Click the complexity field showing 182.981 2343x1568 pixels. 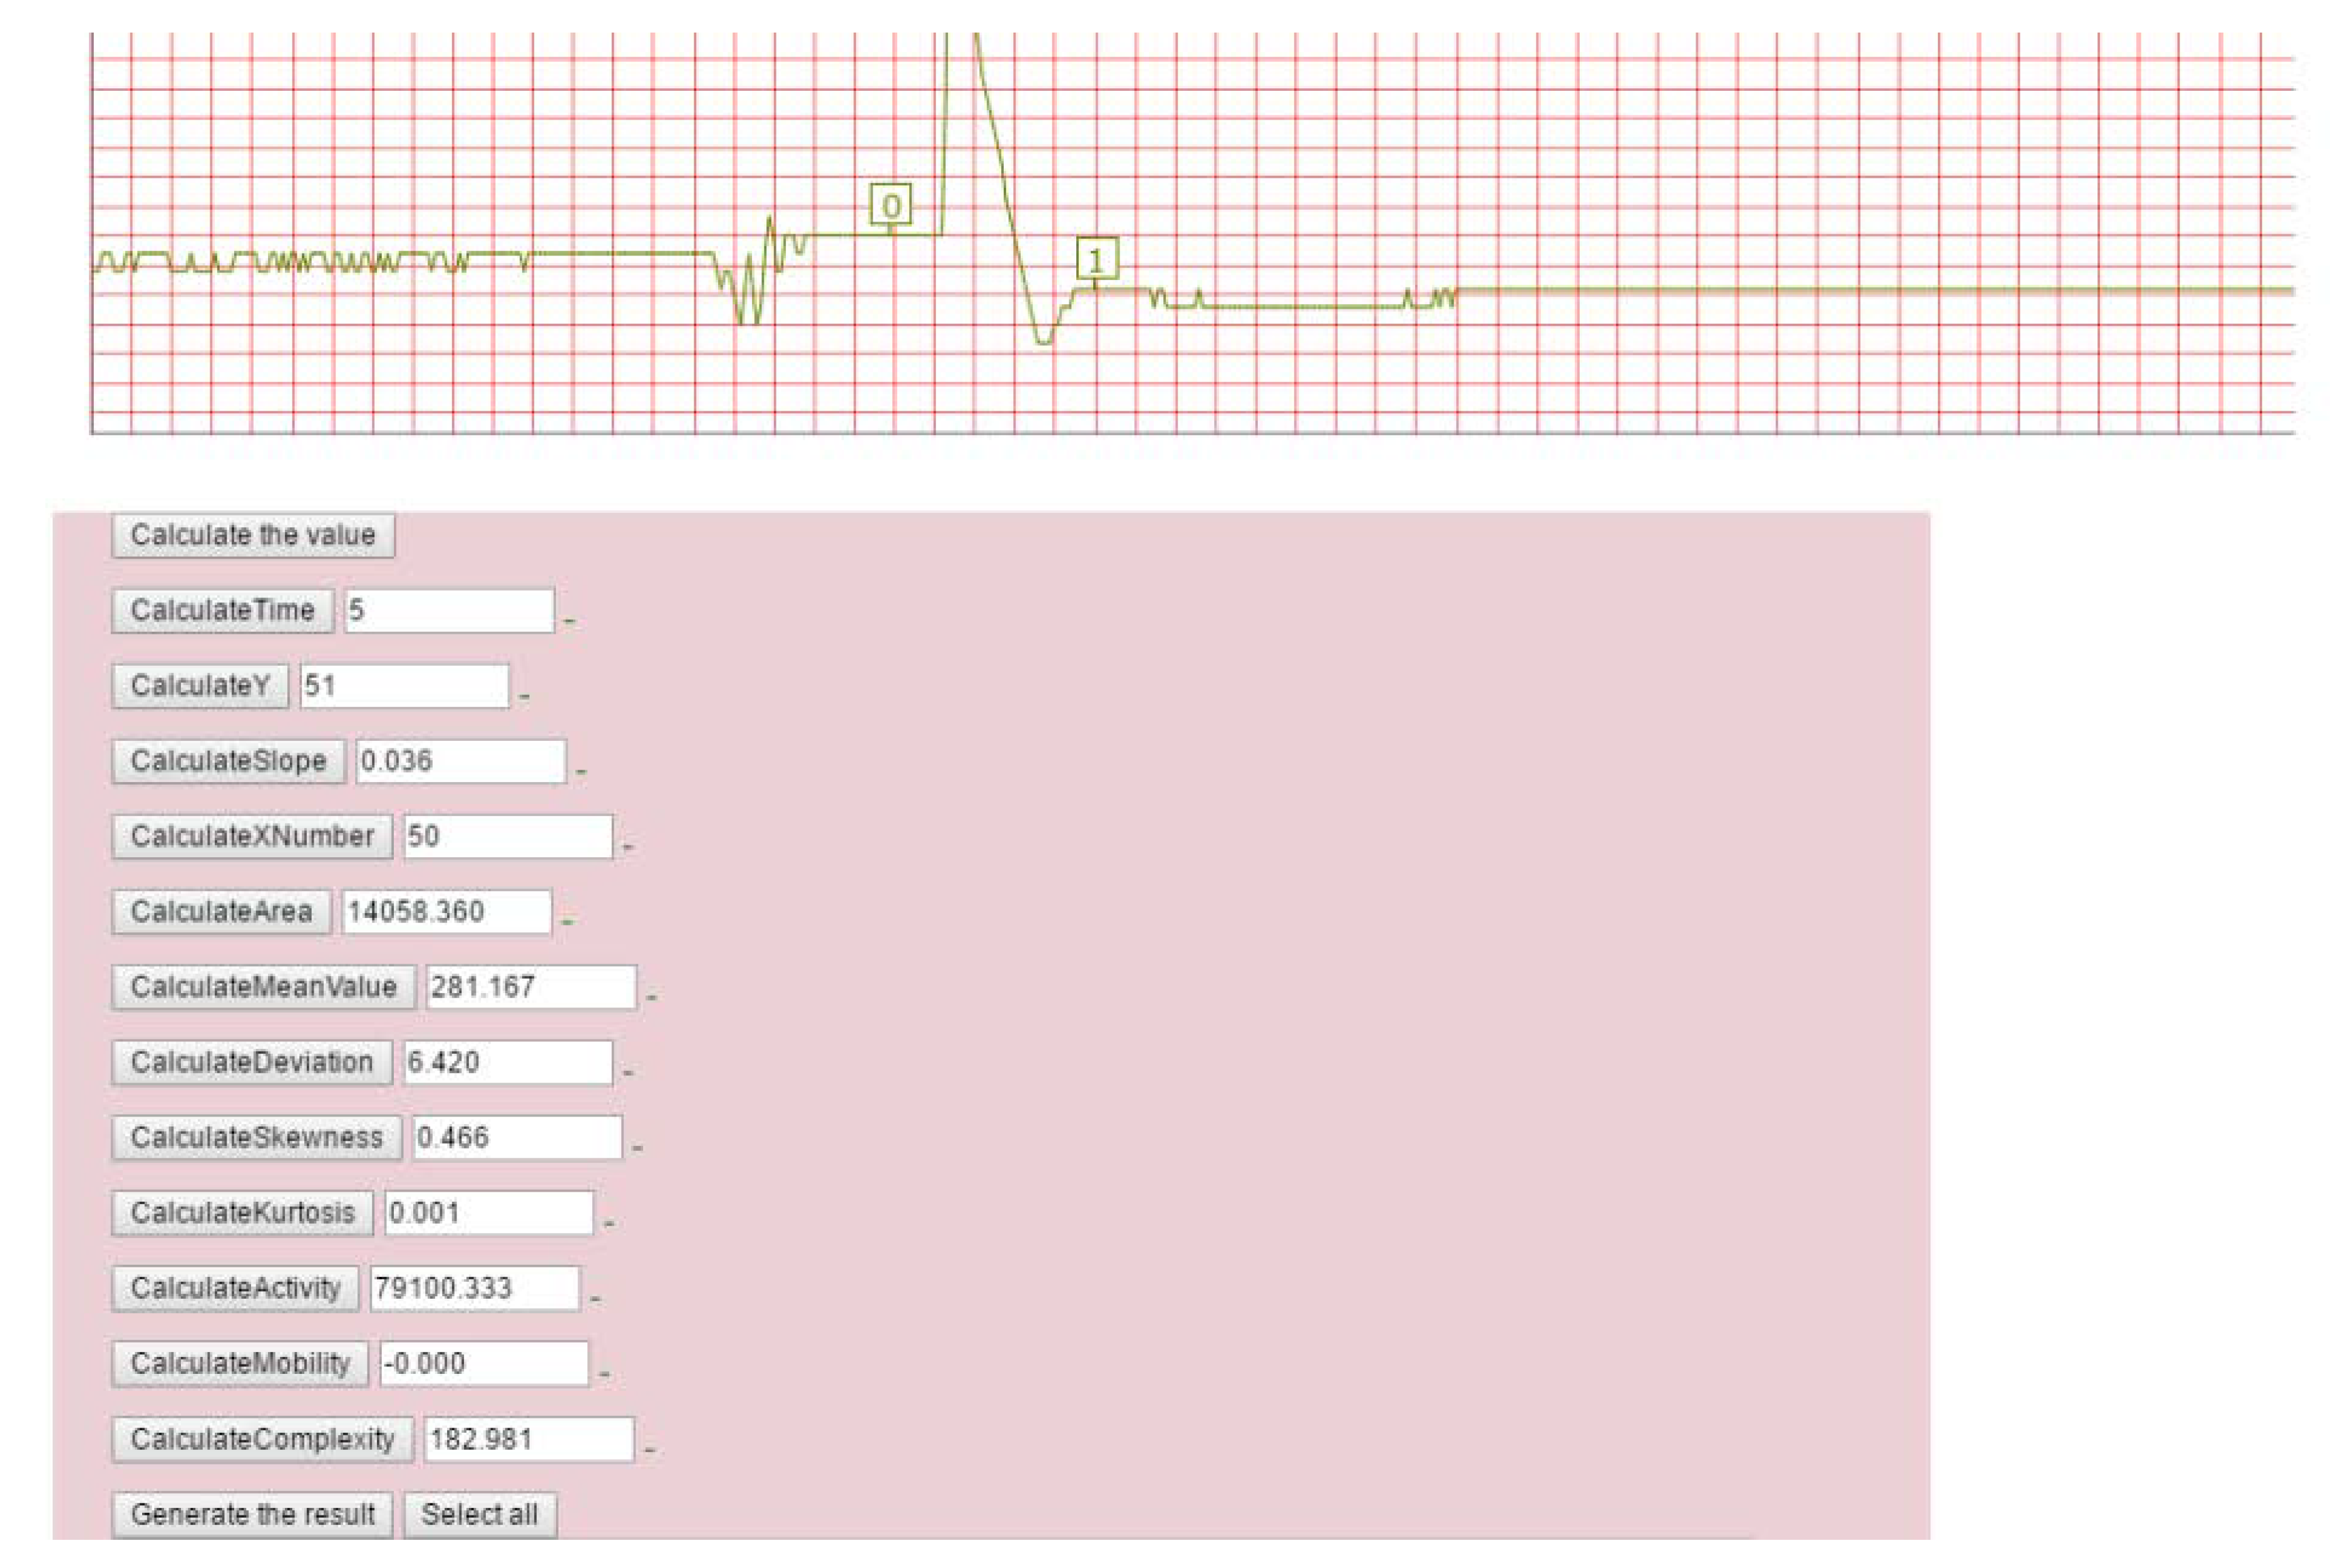pos(528,1439)
